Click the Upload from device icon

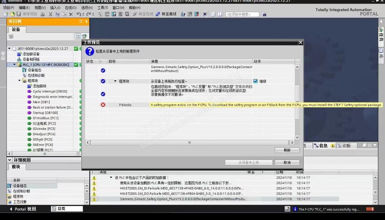(114, 14)
